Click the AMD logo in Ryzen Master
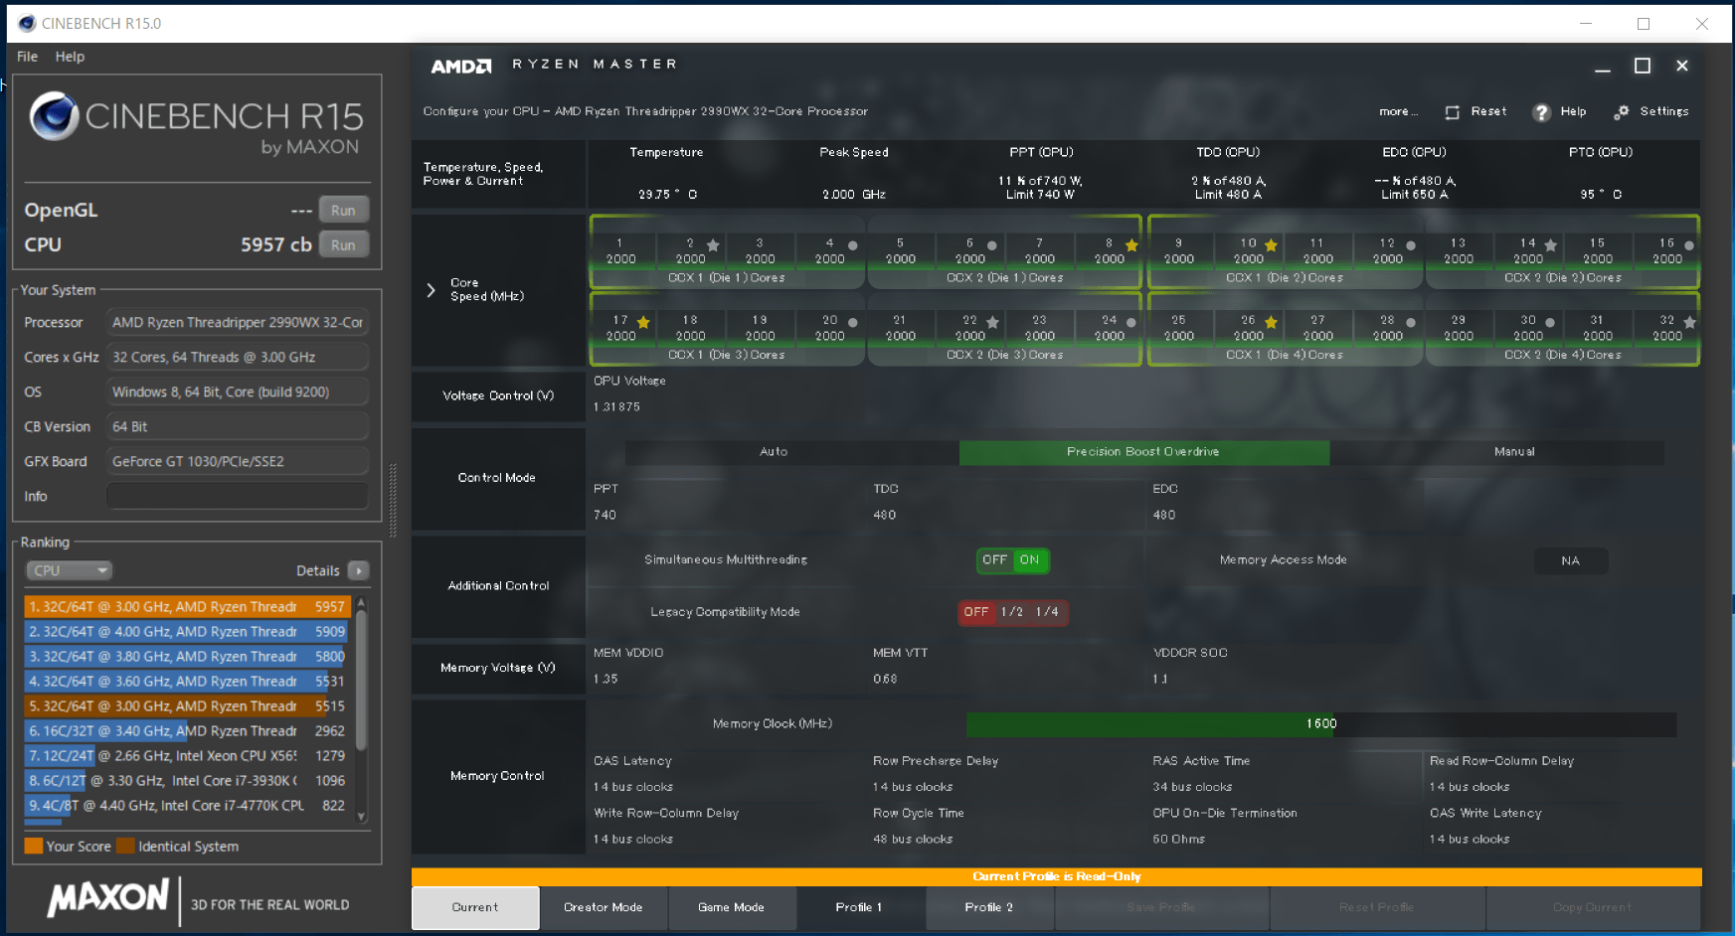Screen dimensions: 1735x936 pyautogui.click(x=461, y=66)
